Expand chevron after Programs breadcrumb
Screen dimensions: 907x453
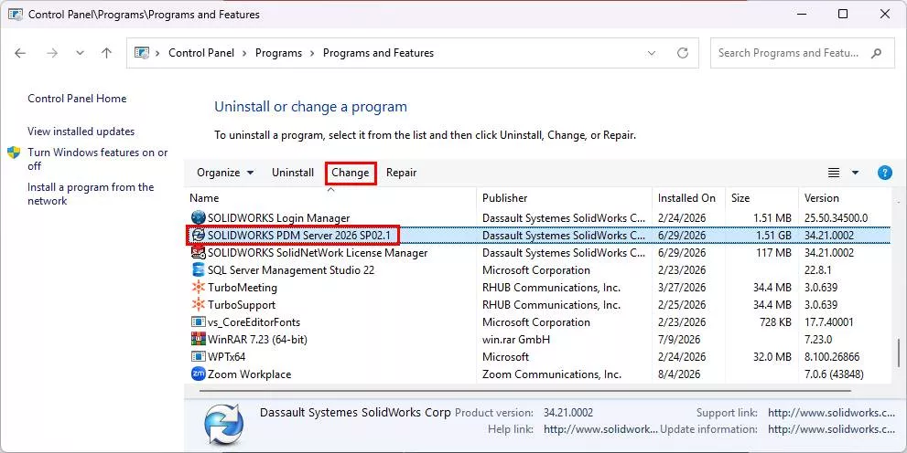point(312,53)
